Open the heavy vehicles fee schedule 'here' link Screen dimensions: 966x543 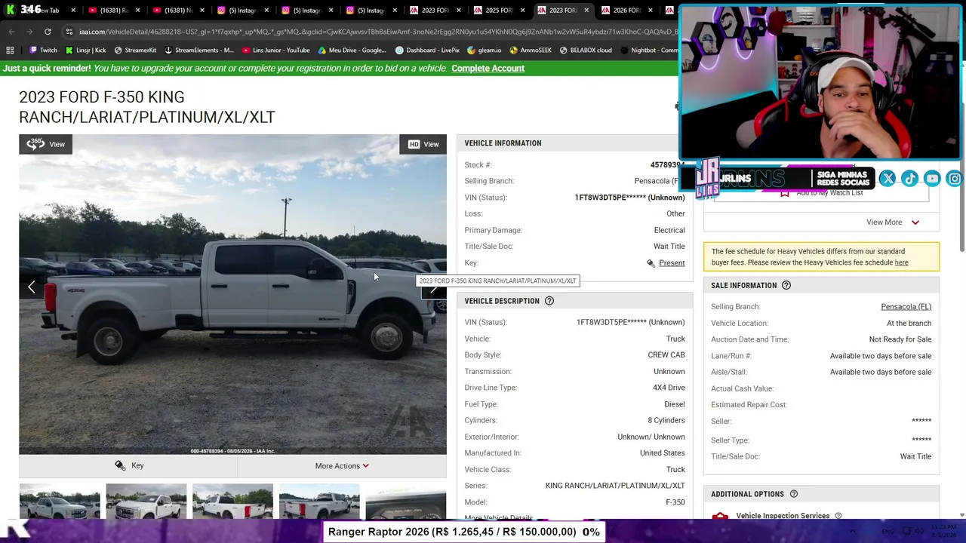[901, 262]
